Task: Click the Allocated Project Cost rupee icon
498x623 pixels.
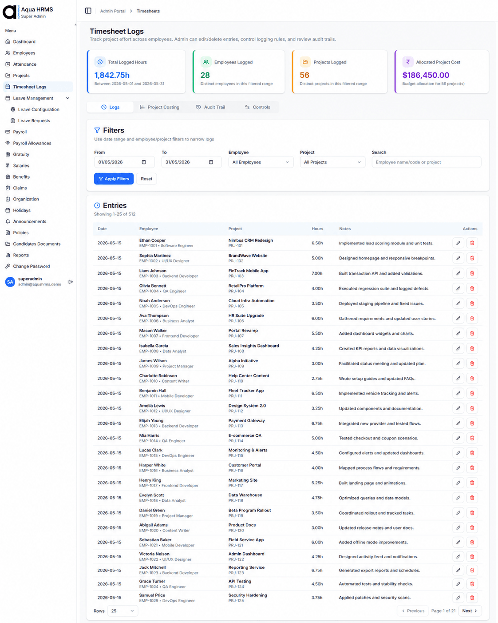Action: [407, 62]
